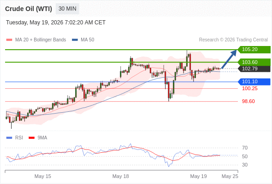This screenshot has height=184, width=272.
Task: Toggle the RSI legend label
Action: pyautogui.click(x=19, y=138)
